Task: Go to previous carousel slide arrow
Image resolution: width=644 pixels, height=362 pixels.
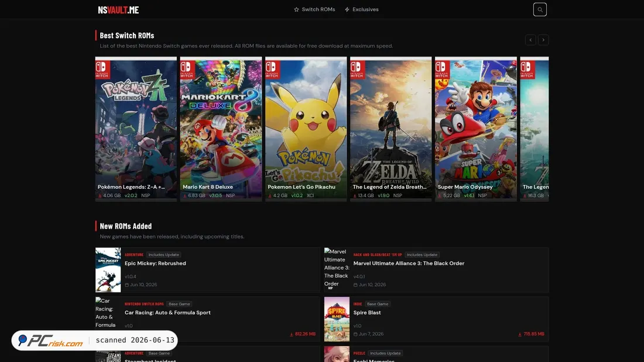Action: (x=530, y=40)
